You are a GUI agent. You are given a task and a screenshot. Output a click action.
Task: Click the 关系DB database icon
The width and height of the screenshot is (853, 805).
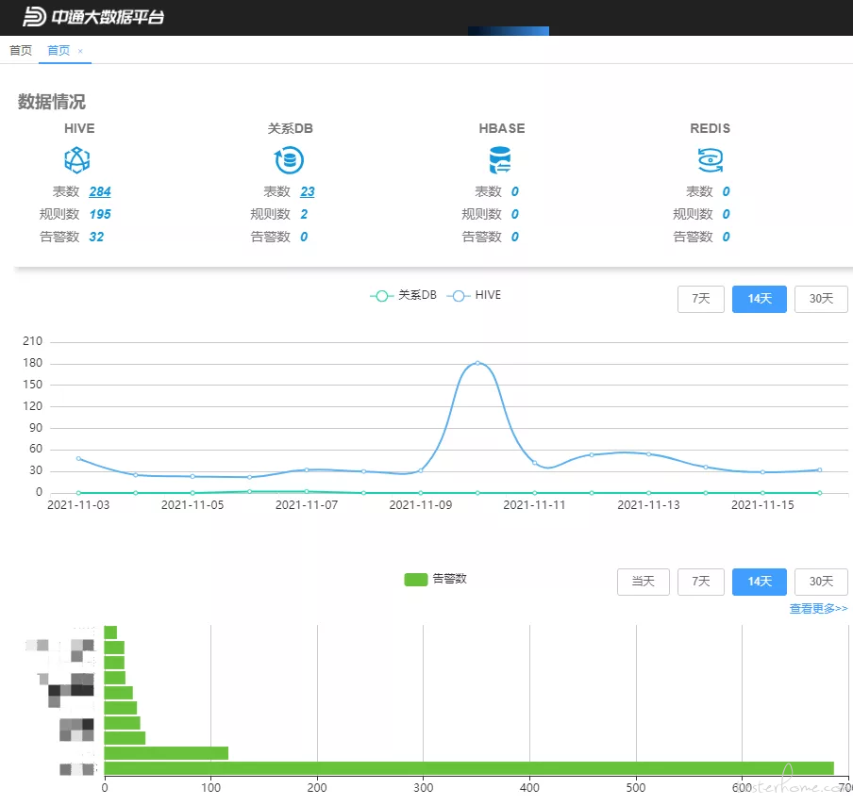[289, 160]
